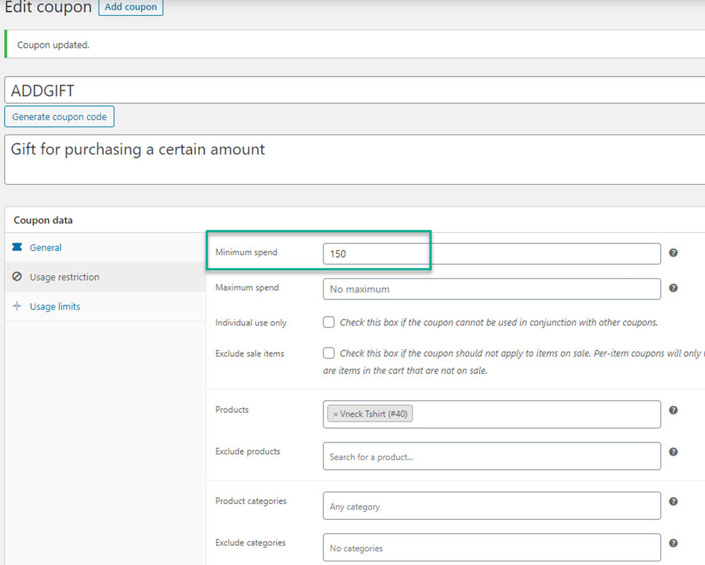This screenshot has height=565, width=705.
Task: Open the Exclude categories selector
Action: [491, 548]
